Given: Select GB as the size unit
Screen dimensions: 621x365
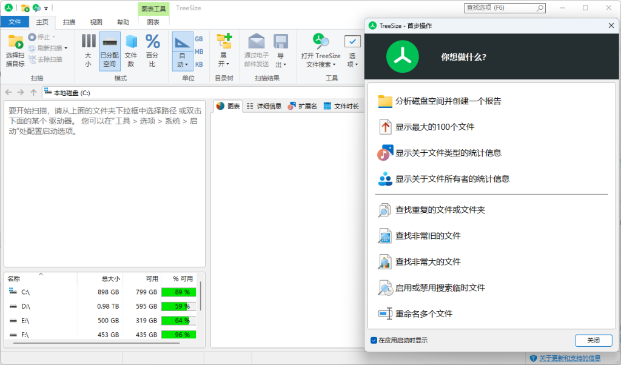Looking at the screenshot, I should pos(199,39).
